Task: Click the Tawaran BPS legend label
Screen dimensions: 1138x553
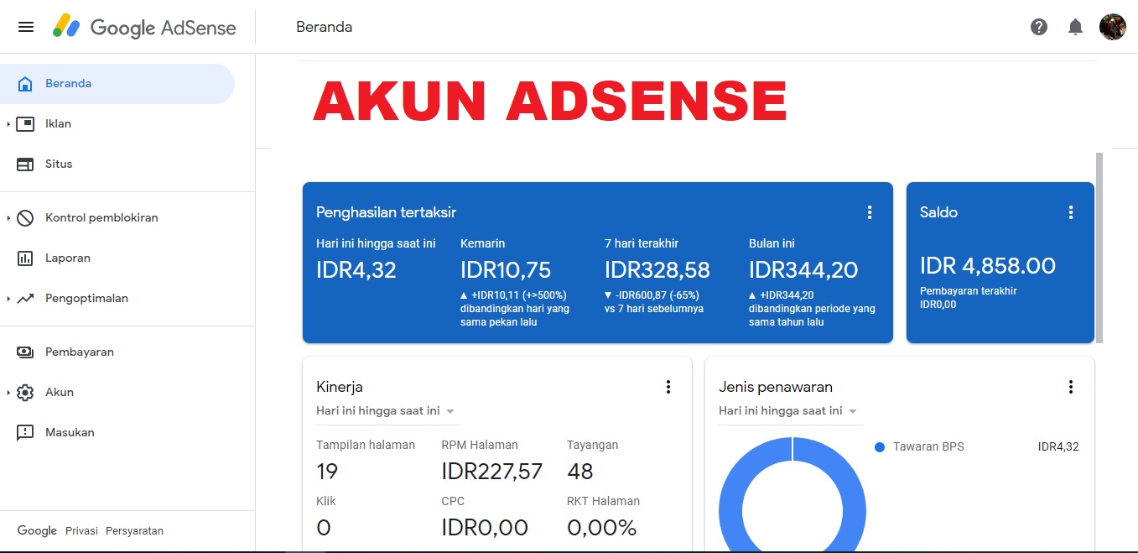Action: (x=928, y=447)
